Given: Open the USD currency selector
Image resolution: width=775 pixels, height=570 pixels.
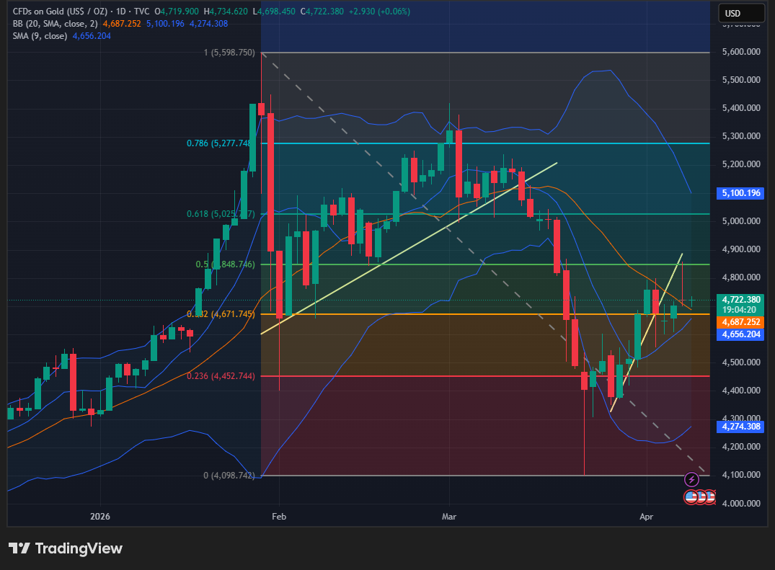Looking at the screenshot, I should (x=741, y=13).
